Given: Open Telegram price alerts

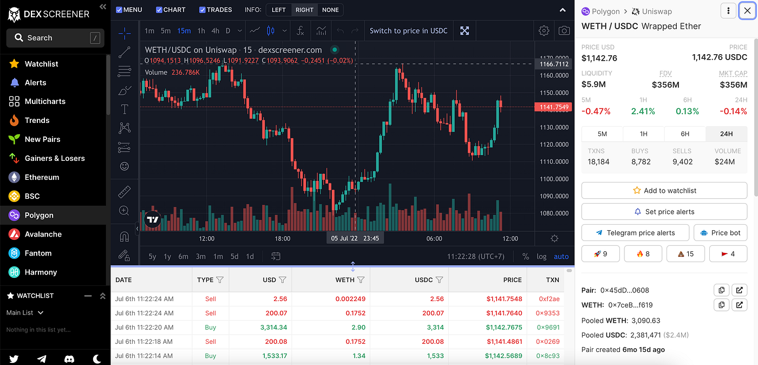Looking at the screenshot, I should click(x=635, y=233).
